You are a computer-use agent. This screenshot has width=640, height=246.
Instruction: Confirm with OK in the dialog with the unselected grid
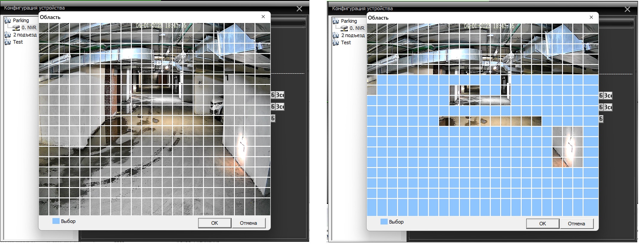(x=214, y=223)
